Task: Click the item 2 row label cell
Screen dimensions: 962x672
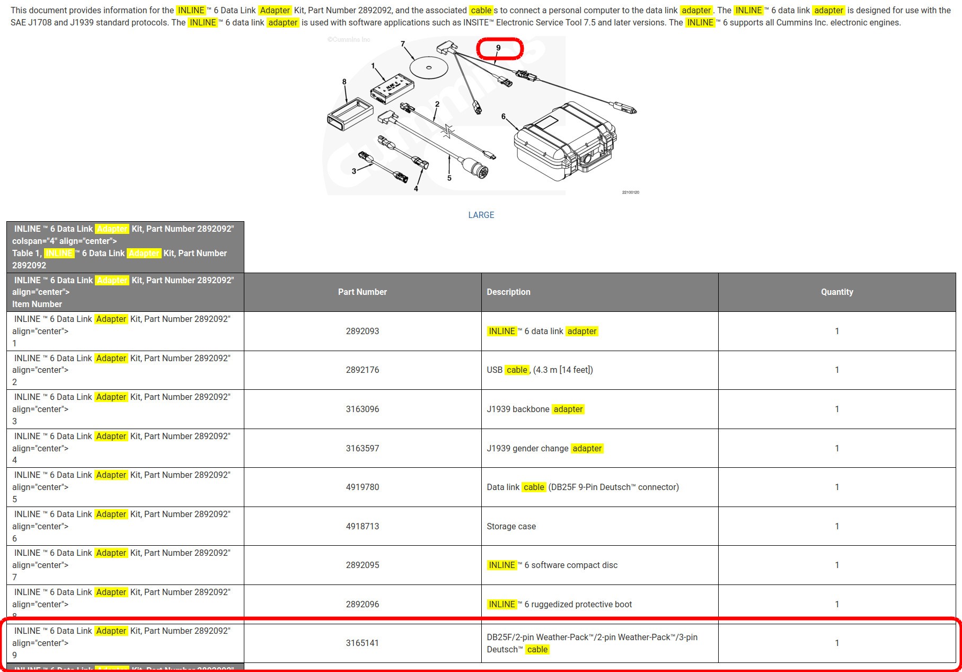Action: 125,370
